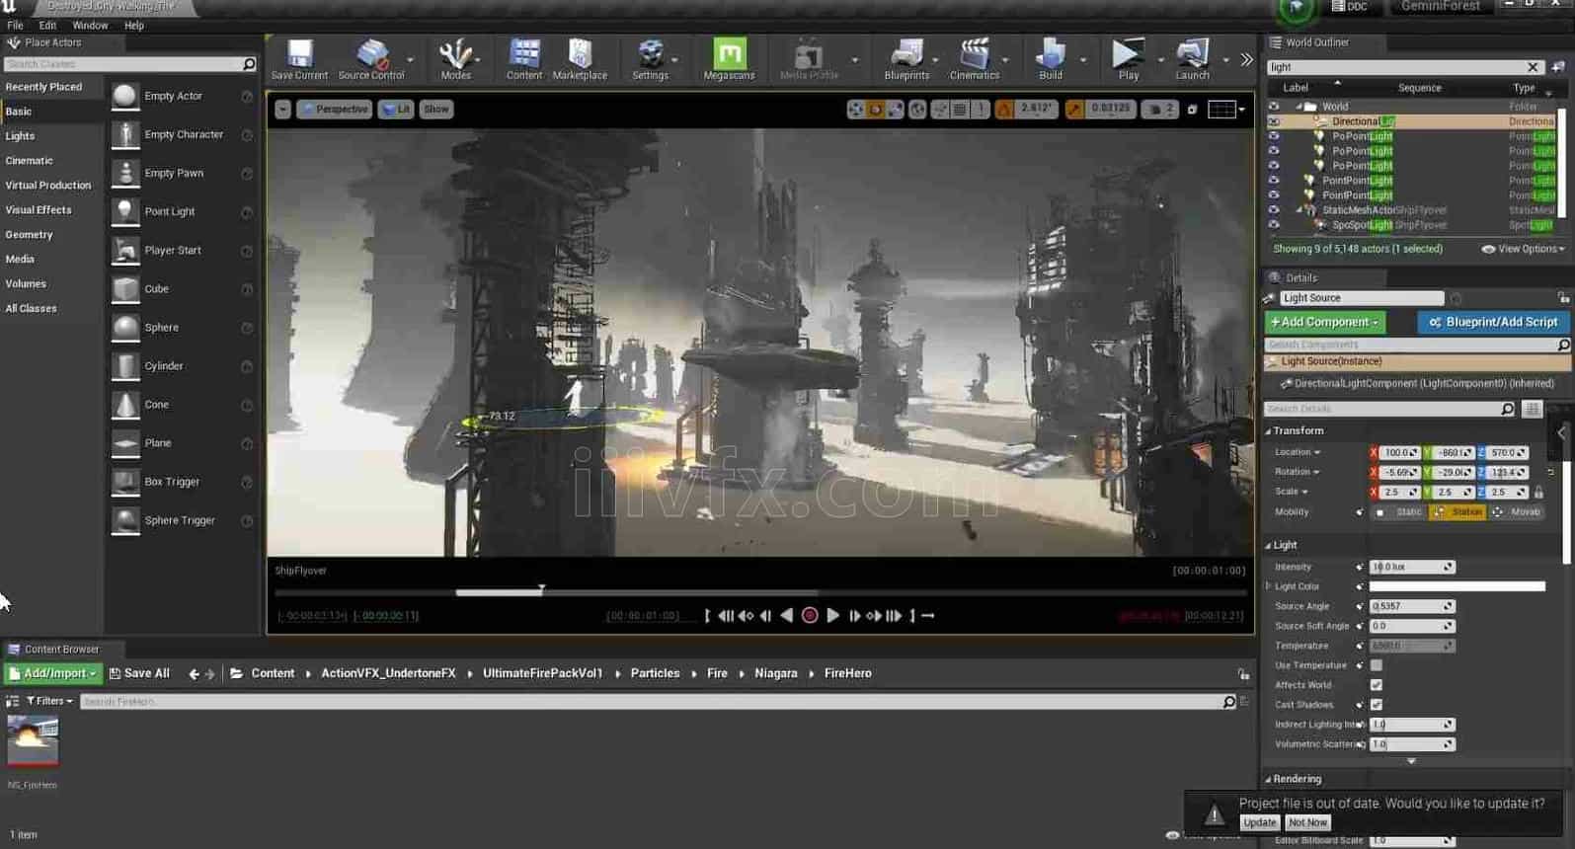Select the Player Start actor icon
The image size is (1575, 849).
125,250
